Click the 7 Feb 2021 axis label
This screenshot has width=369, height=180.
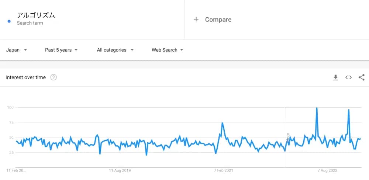coord(224,171)
